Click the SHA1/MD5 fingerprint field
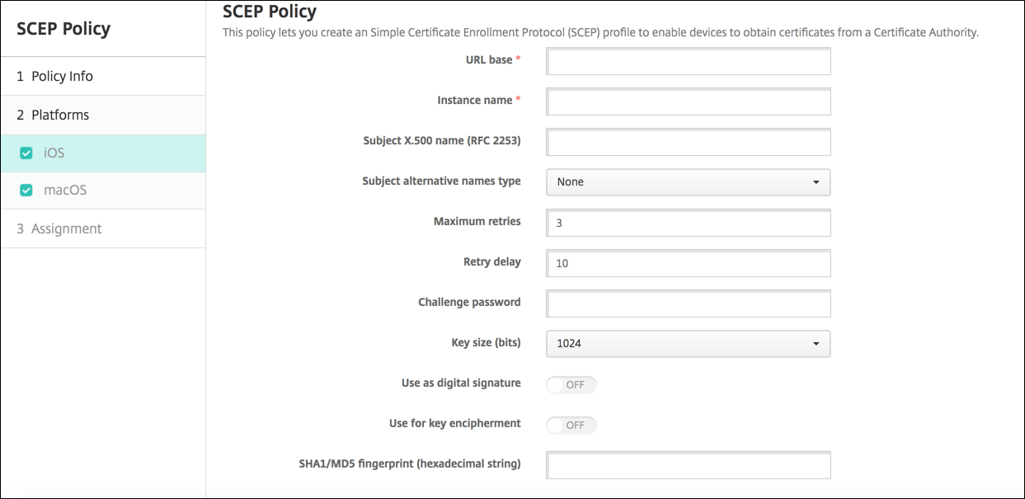Screen dimensions: 1025x499 (x=688, y=465)
